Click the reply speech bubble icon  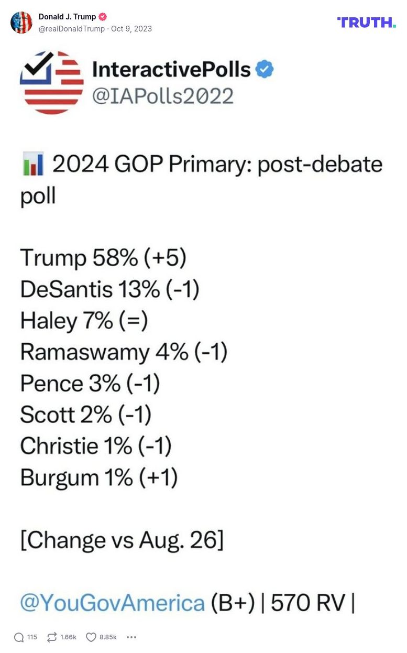19,637
